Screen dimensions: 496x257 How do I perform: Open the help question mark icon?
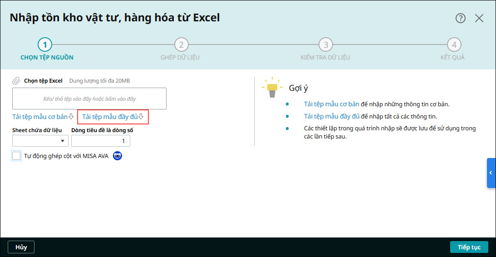click(460, 18)
